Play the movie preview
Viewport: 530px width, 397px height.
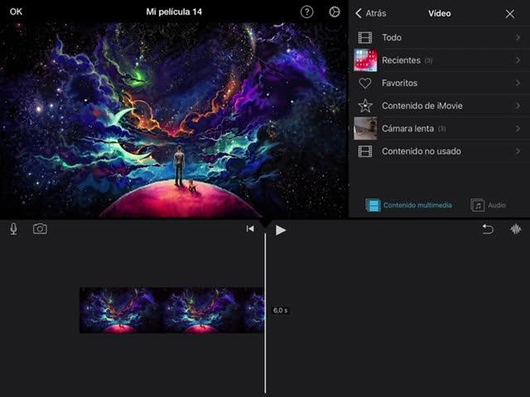tap(281, 230)
